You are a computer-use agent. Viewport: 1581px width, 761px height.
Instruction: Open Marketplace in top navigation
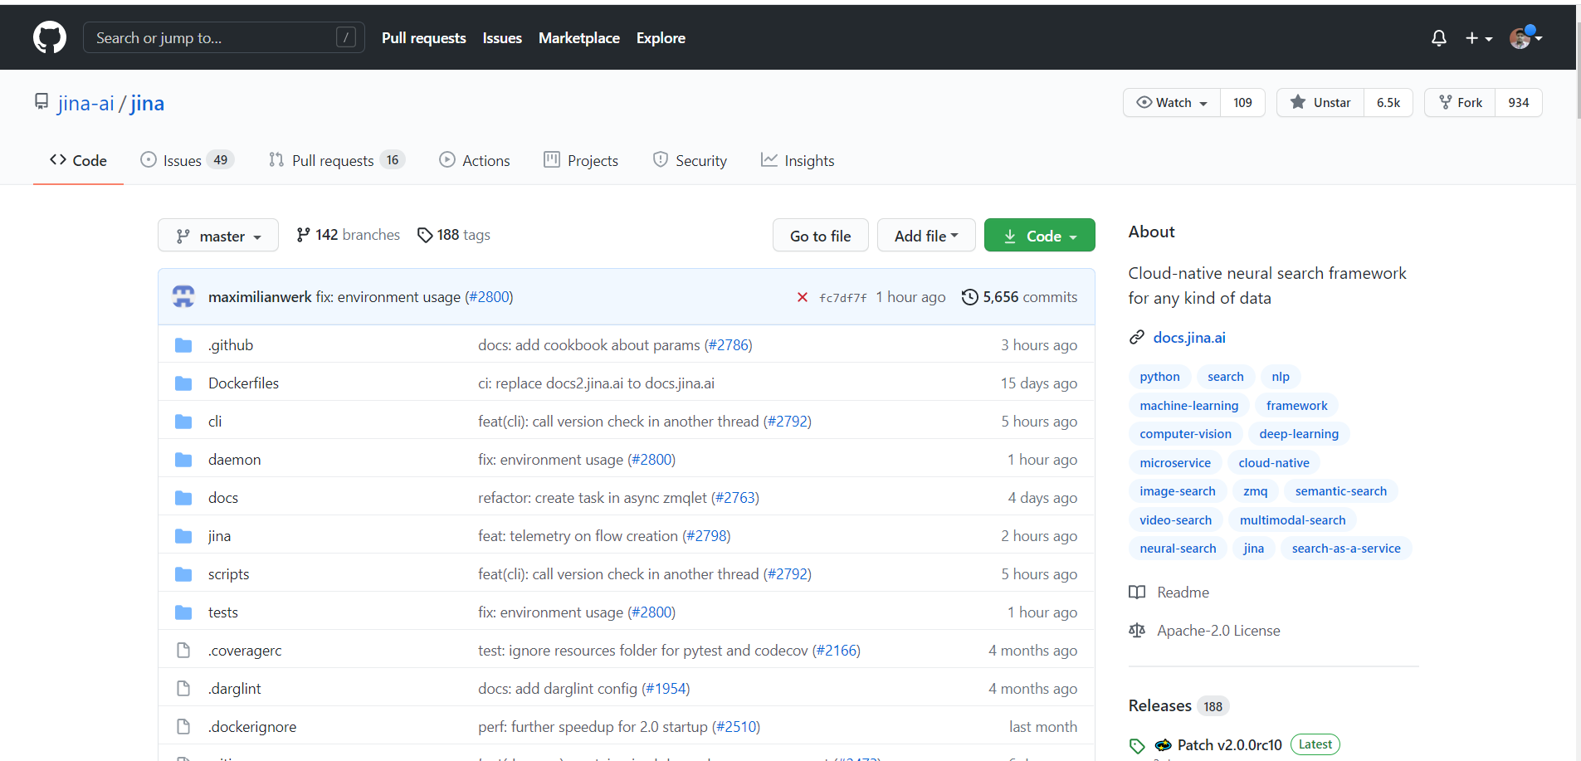[x=579, y=38]
